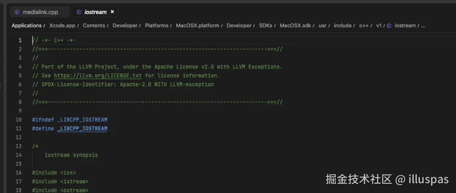
Task: Click line number 13 in gutter
Action: click(18, 146)
